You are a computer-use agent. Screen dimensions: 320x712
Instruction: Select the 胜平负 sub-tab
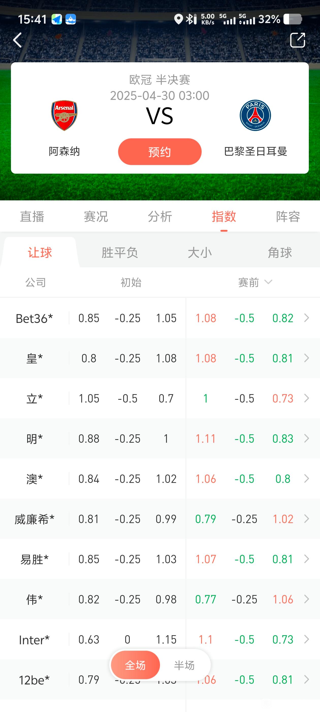point(120,253)
